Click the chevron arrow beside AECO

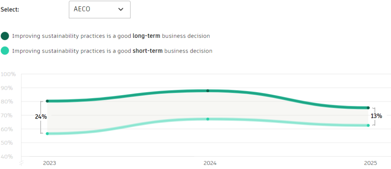(x=121, y=10)
